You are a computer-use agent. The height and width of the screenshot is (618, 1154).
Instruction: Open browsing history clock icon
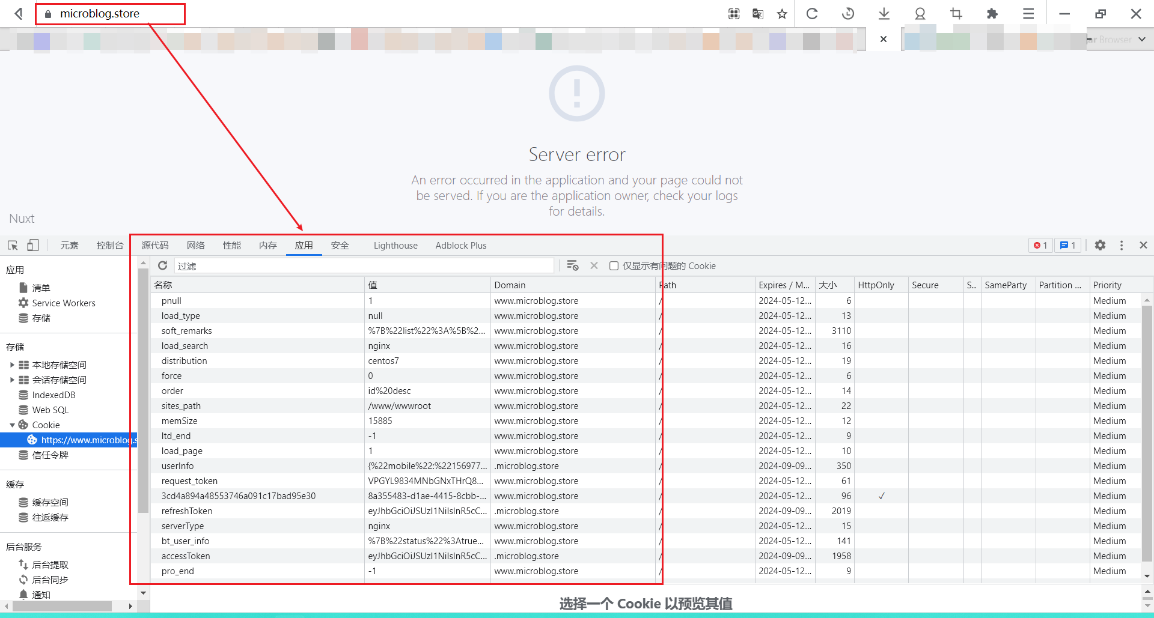click(848, 14)
